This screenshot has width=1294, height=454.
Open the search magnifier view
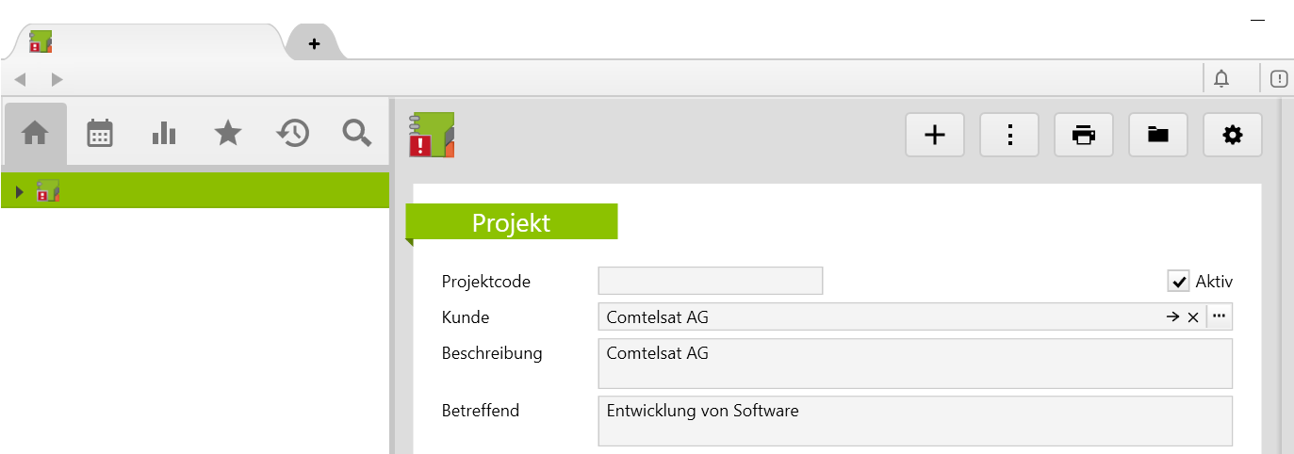coord(357,134)
